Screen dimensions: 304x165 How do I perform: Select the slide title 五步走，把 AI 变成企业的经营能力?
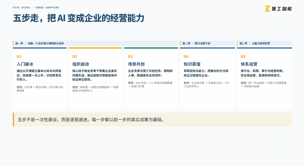(x=79, y=18)
